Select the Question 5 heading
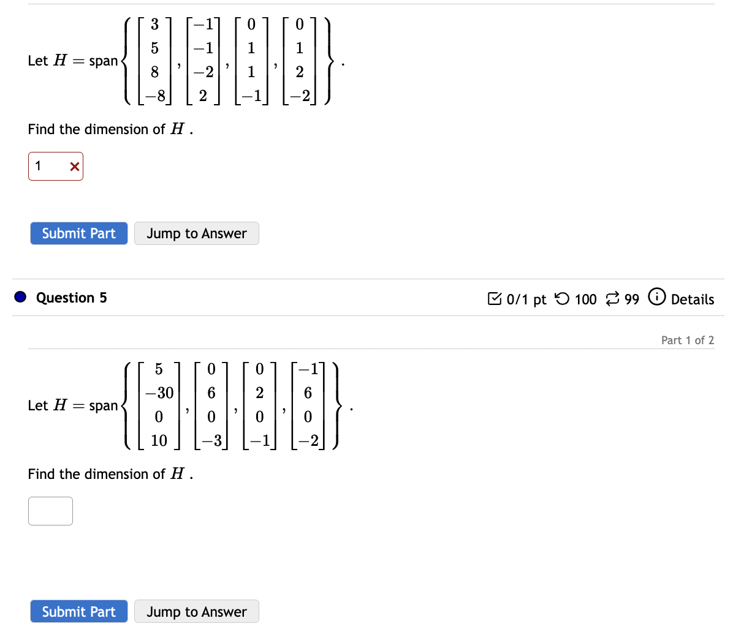This screenshot has width=741, height=640. click(71, 298)
